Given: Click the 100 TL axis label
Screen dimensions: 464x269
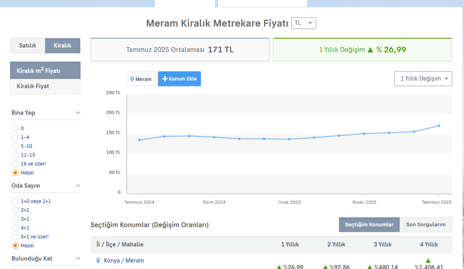Looking at the screenshot, I should (x=113, y=153).
